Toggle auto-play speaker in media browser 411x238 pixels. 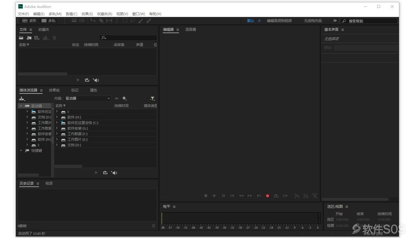point(114,173)
